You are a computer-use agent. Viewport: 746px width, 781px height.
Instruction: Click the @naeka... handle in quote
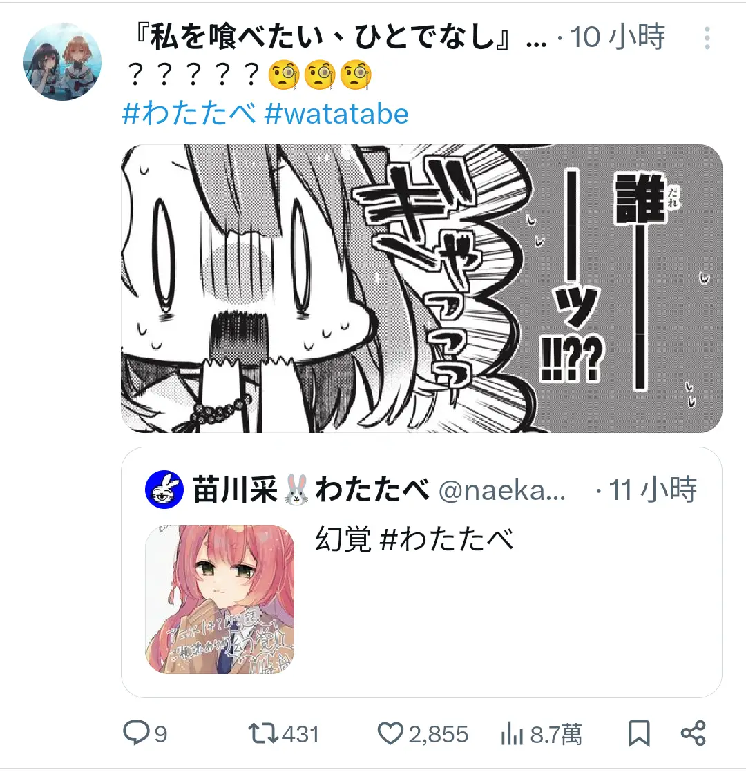click(x=501, y=490)
